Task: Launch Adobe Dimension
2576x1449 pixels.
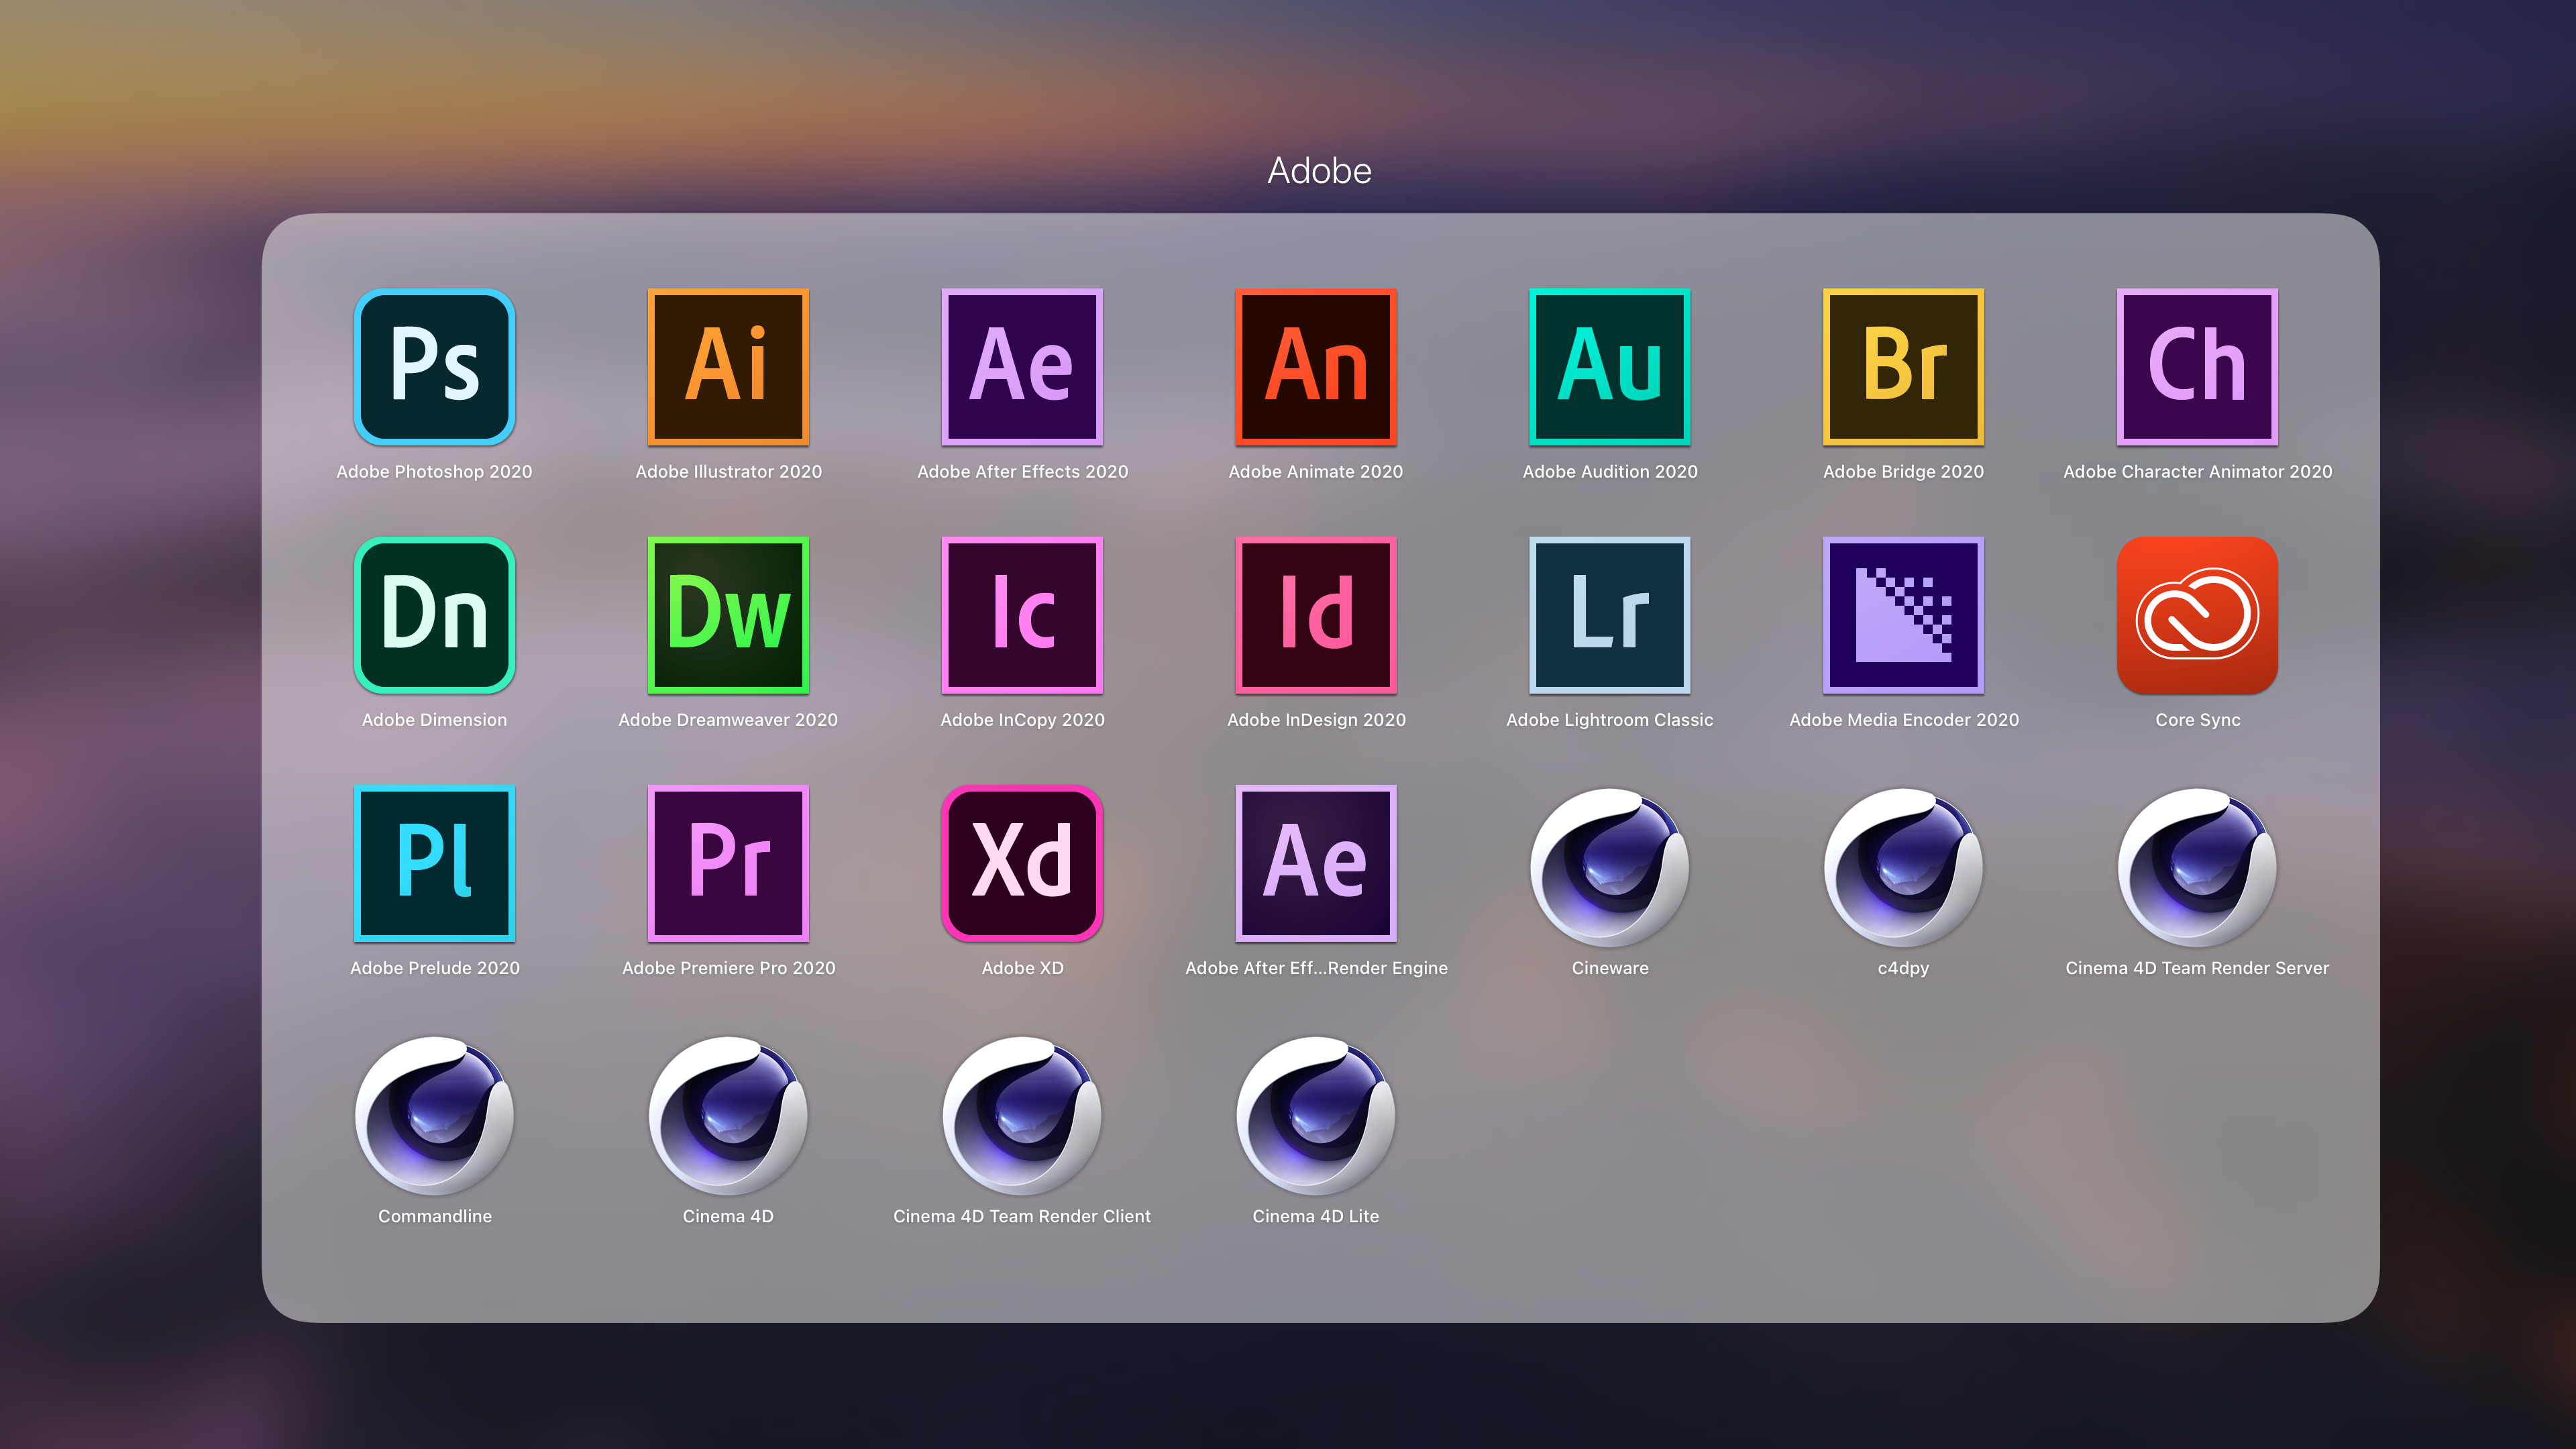Action: (434, 614)
